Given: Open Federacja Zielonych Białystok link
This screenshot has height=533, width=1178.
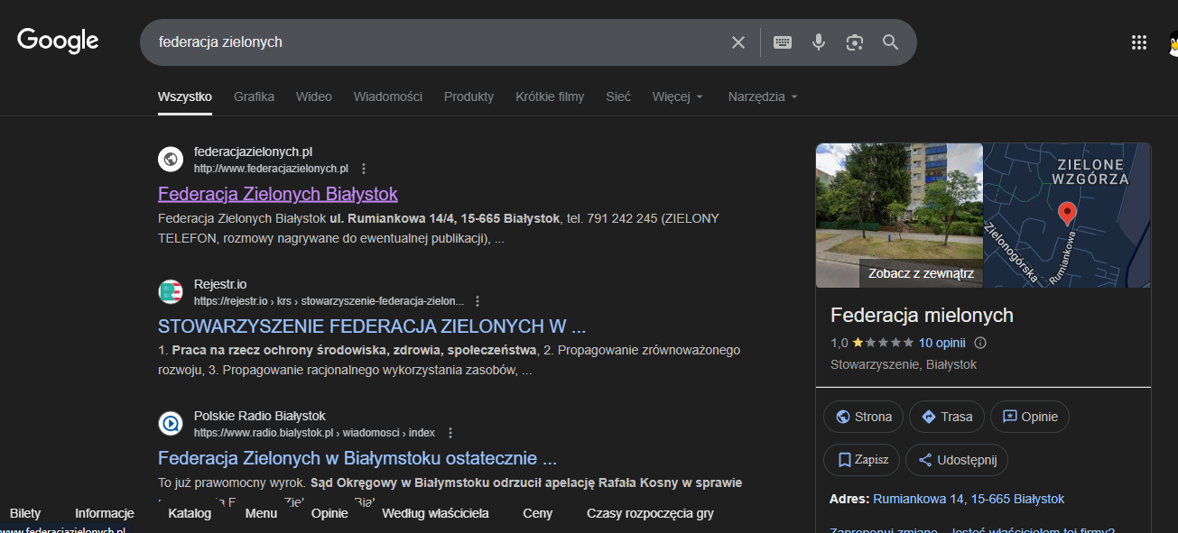Looking at the screenshot, I should [277, 194].
